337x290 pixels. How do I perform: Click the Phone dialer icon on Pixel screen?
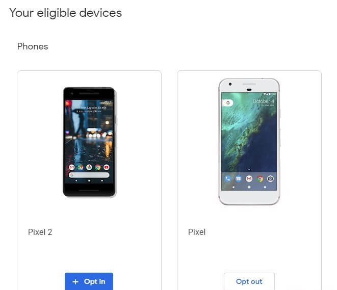click(228, 178)
